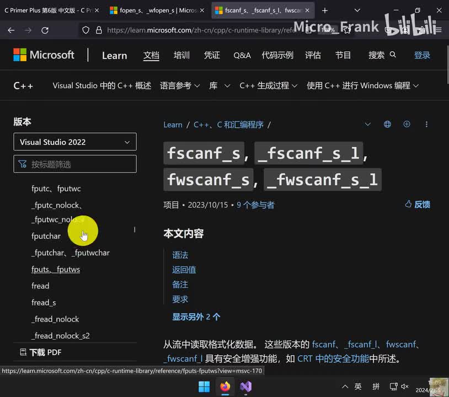The image size is (449, 397).
Task: Open fread in the sidebar
Action: (x=40, y=286)
